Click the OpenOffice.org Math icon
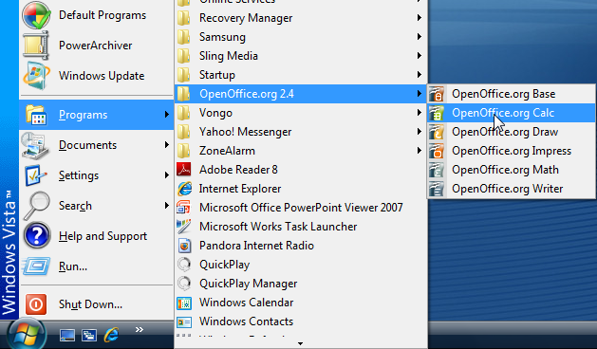The width and height of the screenshot is (597, 349). coord(437,170)
